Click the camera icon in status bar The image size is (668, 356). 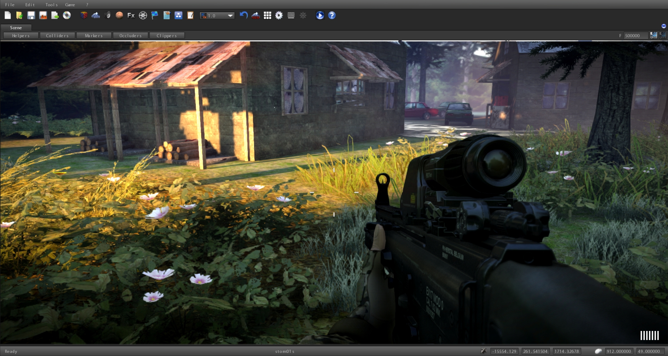pos(484,351)
